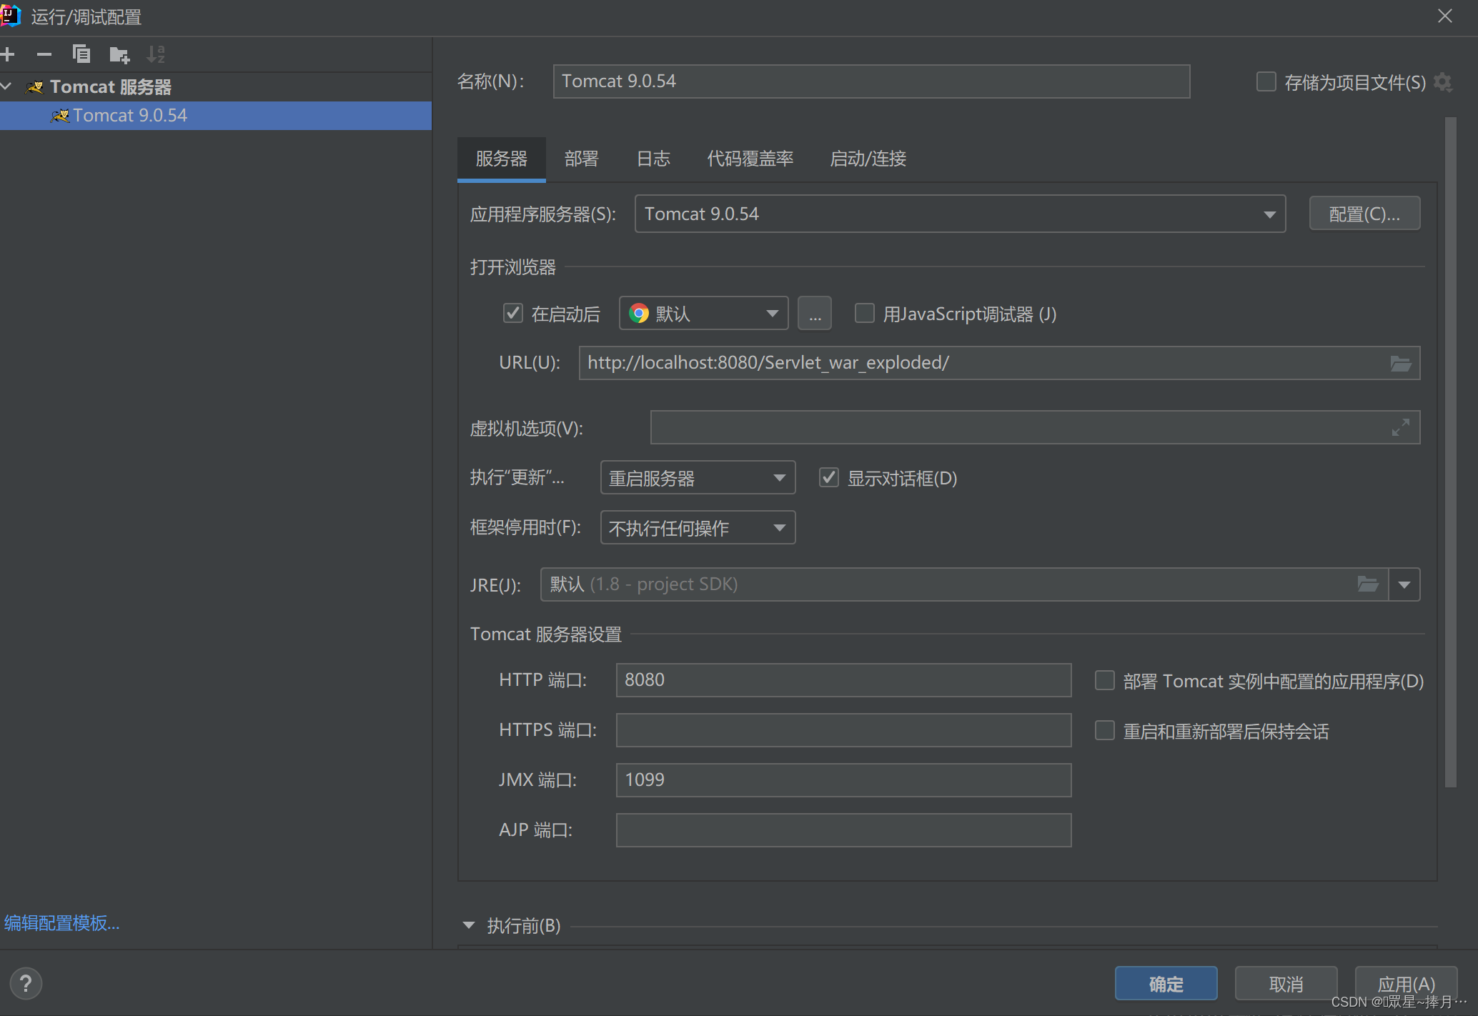Switch to 启动/连接 tab
Viewport: 1478px width, 1016px height.
tap(868, 159)
